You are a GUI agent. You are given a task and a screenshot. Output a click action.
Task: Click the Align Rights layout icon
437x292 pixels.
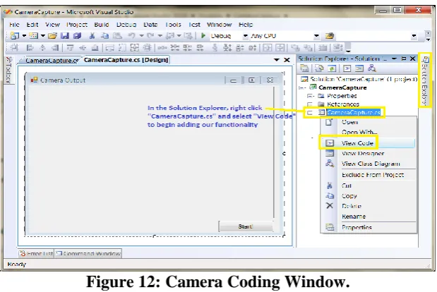(x=55, y=47)
